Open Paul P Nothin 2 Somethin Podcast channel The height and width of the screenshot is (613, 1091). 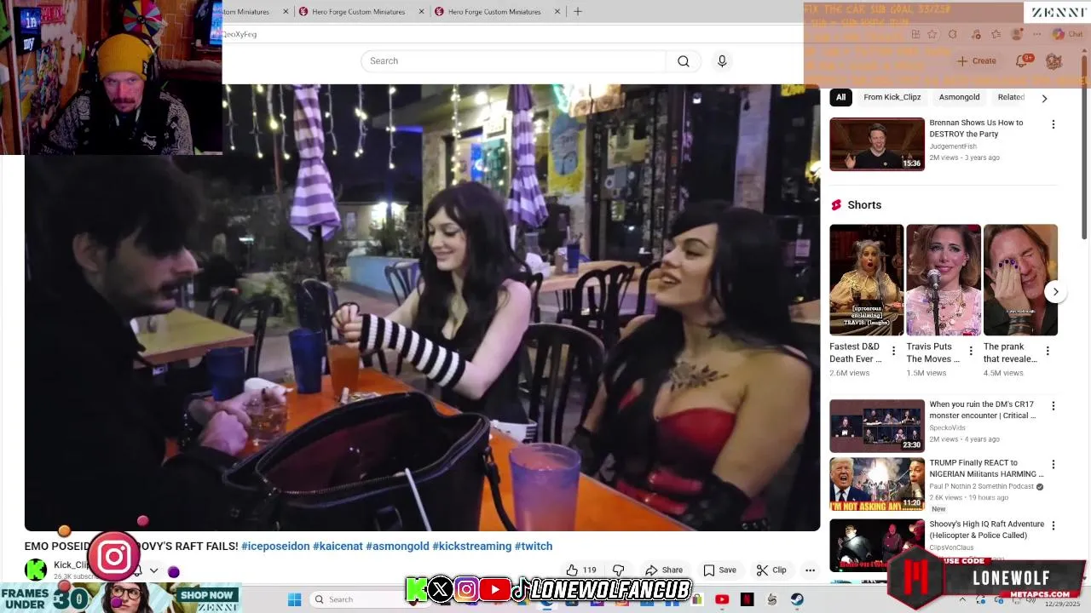point(982,487)
